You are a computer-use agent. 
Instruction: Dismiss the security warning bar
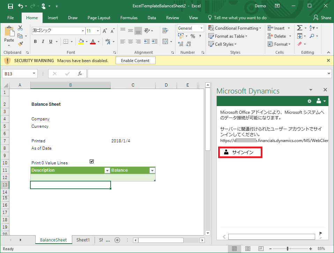(328, 60)
